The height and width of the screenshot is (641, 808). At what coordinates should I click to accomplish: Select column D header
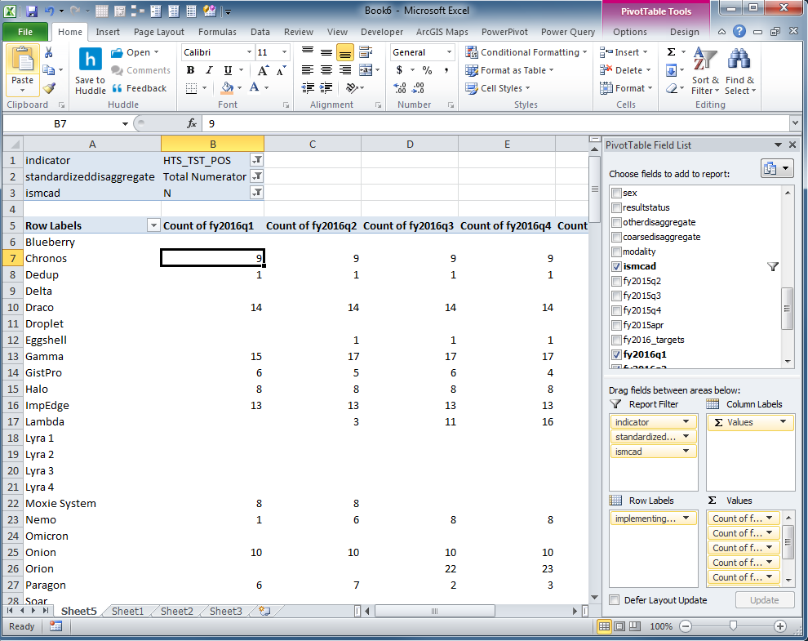pyautogui.click(x=410, y=144)
